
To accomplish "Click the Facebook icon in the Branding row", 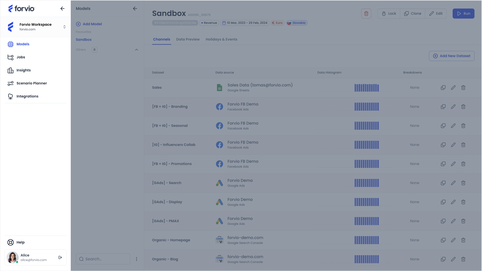I will coord(219,107).
